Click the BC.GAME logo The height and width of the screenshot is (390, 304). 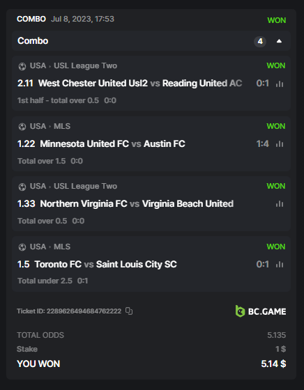click(261, 311)
